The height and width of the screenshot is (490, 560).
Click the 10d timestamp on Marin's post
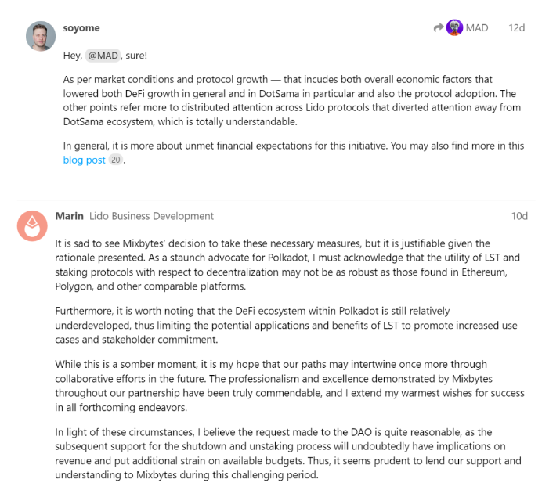click(x=519, y=216)
